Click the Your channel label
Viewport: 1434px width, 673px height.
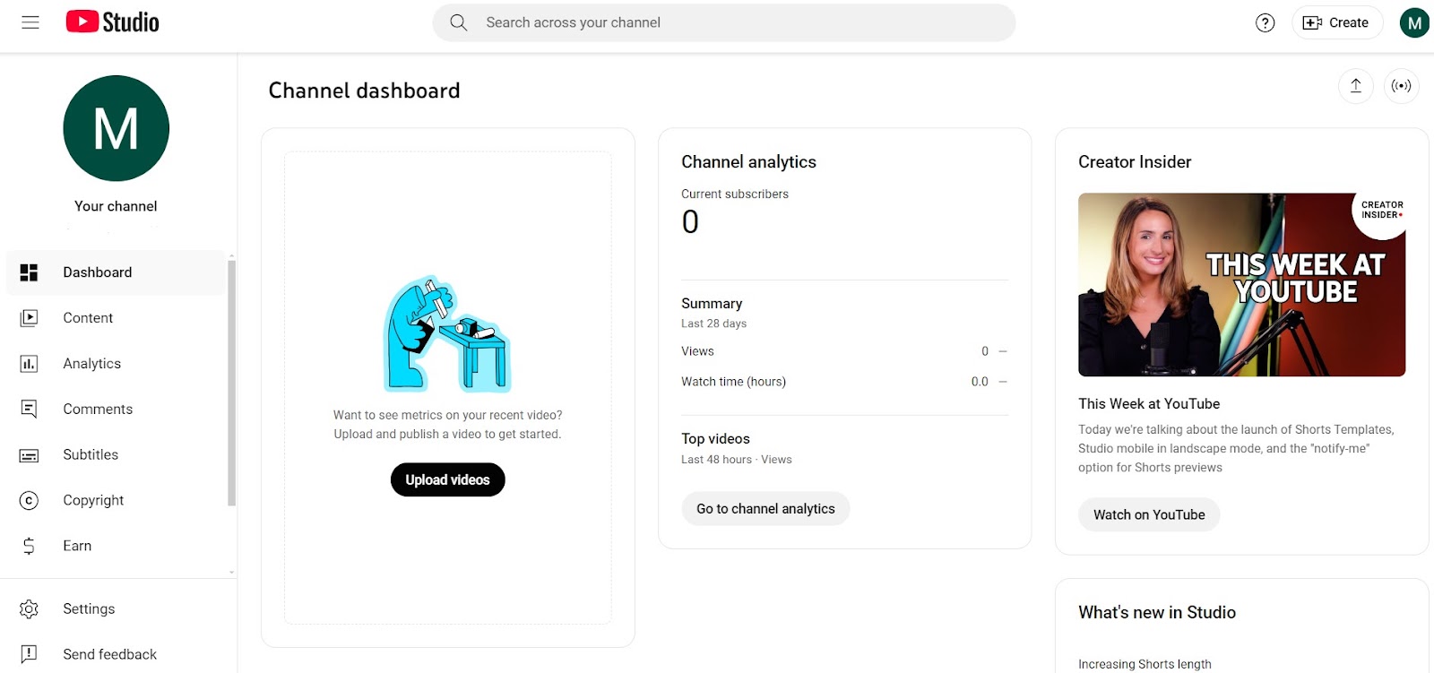(x=116, y=206)
